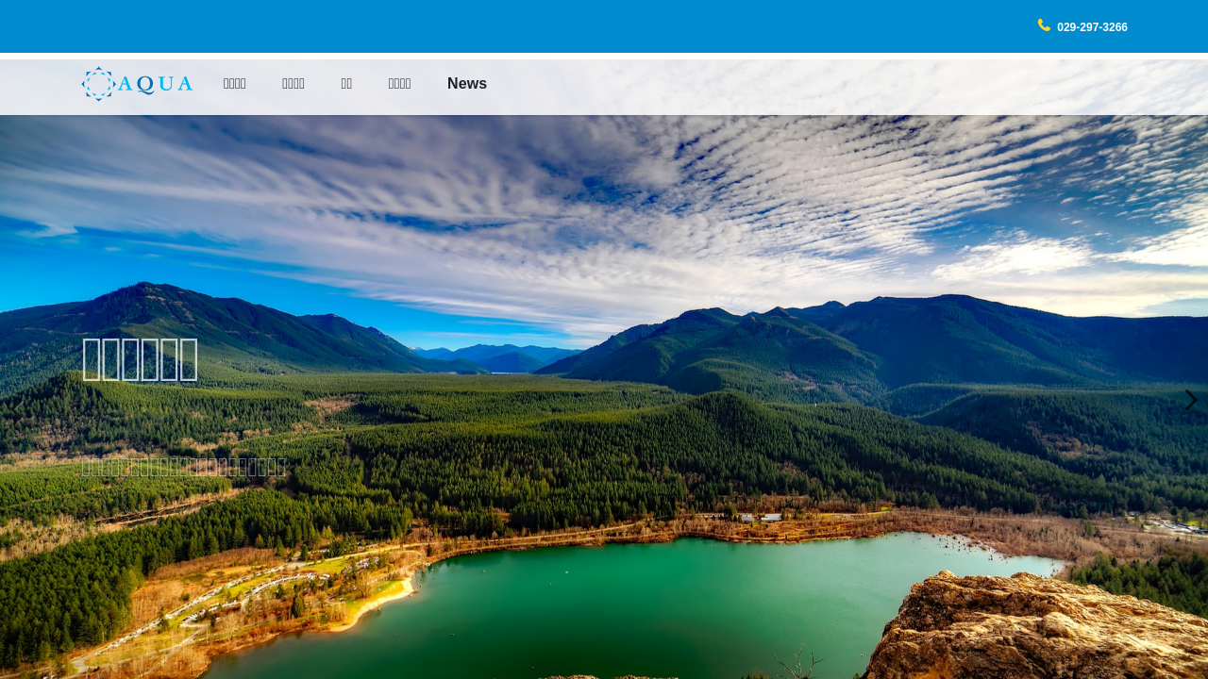Click the large hero headline text
This screenshot has height=679, width=1208.
click(140, 359)
